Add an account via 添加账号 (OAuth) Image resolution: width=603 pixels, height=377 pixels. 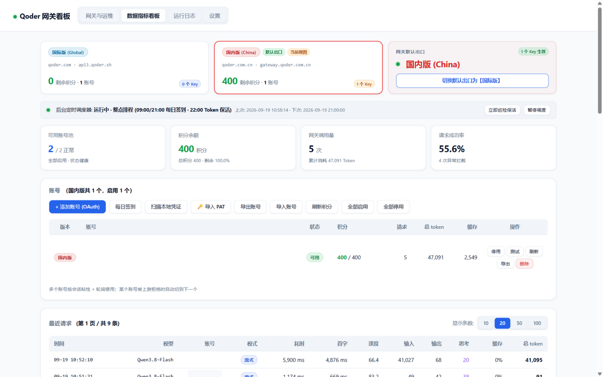click(x=77, y=207)
